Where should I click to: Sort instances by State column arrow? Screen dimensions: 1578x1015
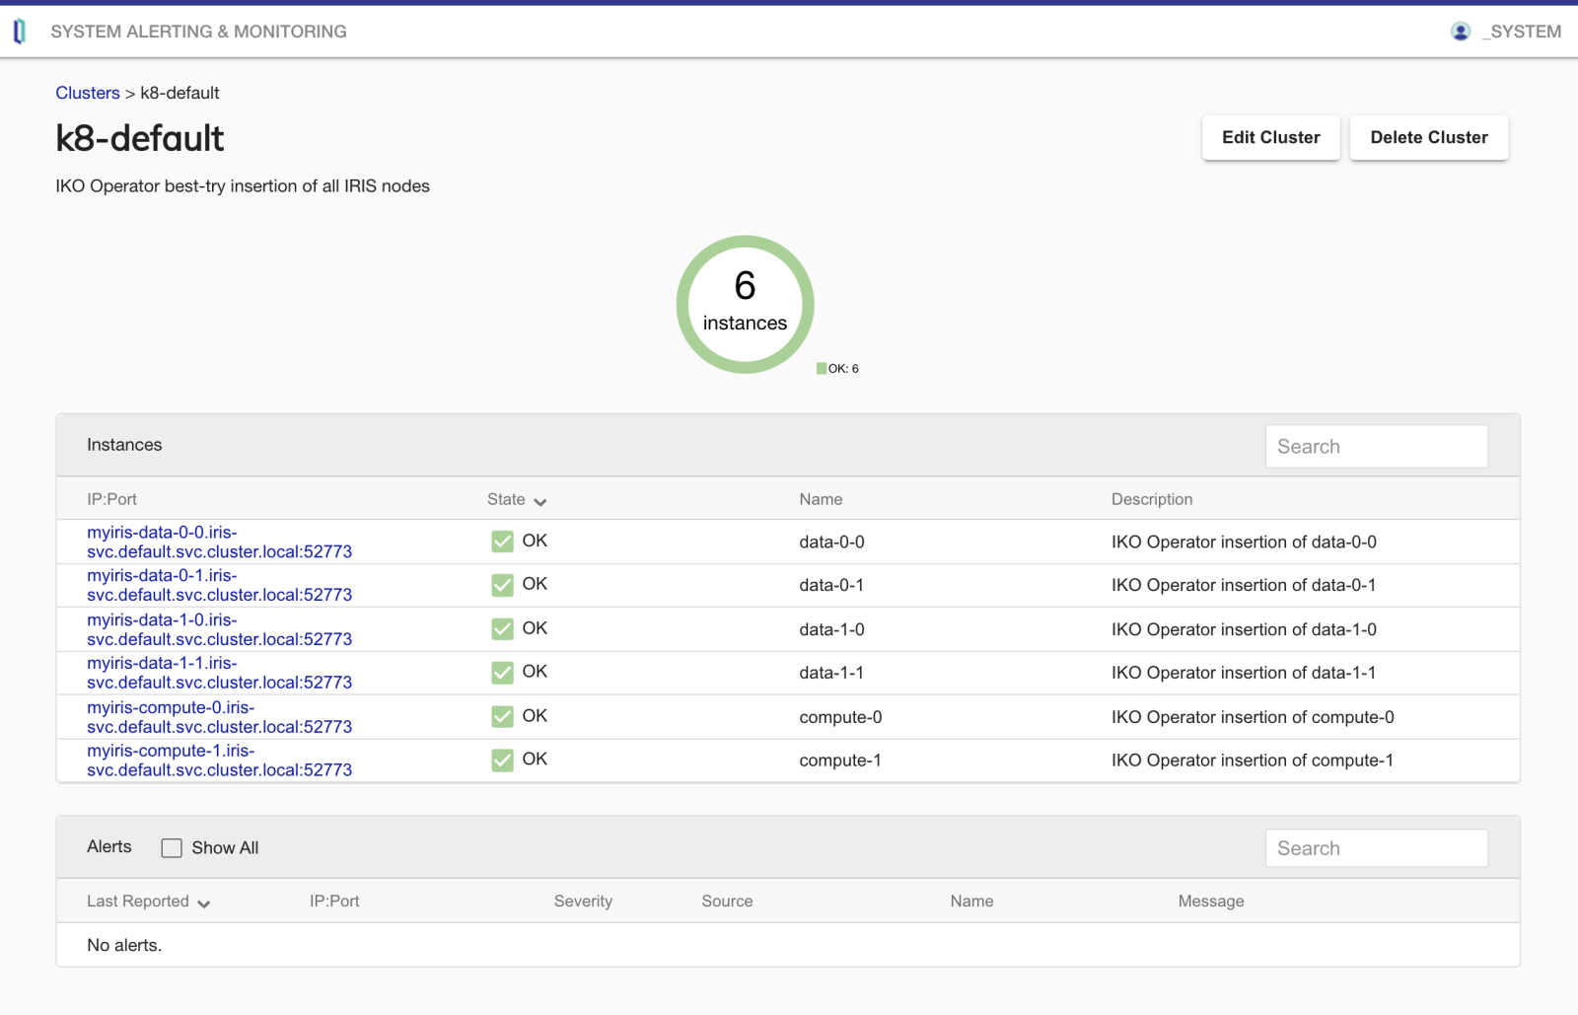pos(539,501)
